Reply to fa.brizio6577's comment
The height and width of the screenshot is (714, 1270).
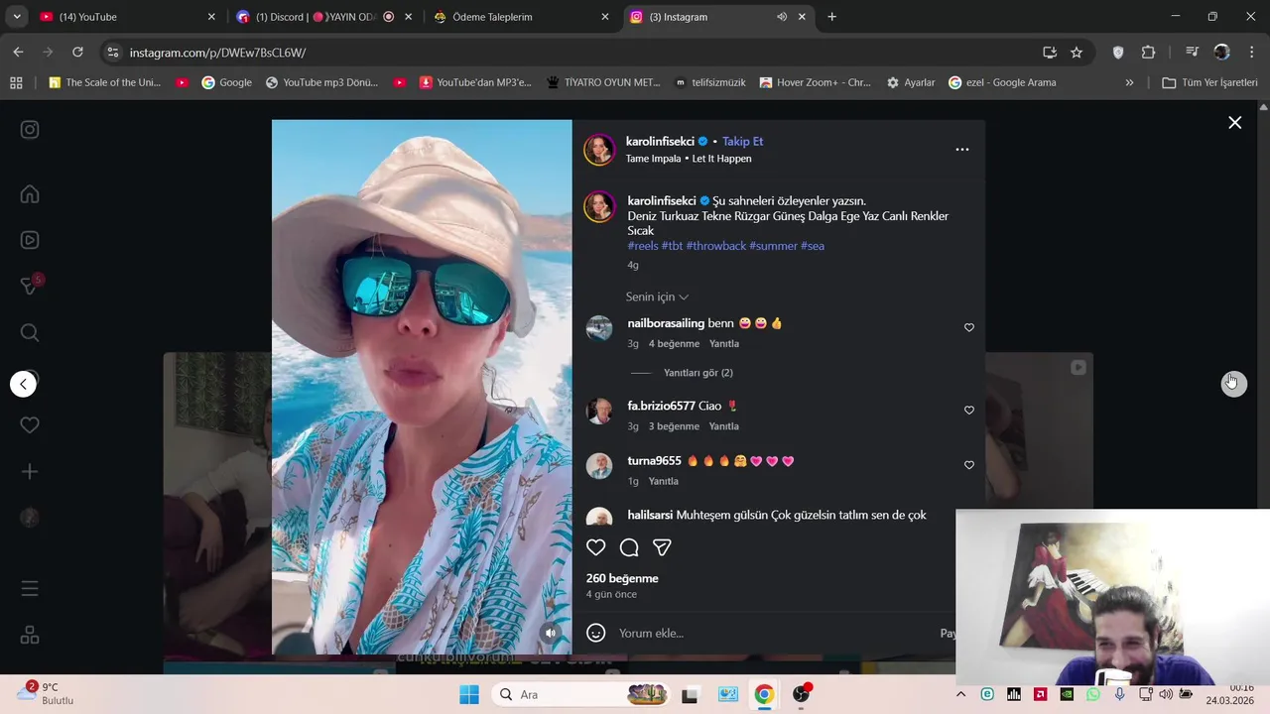(723, 426)
